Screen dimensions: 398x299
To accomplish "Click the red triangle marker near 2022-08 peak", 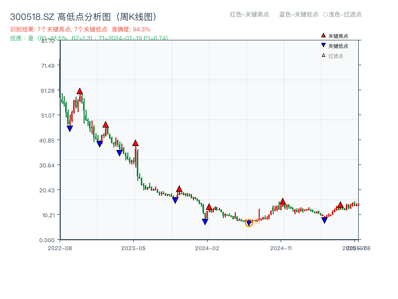I will coord(80,91).
